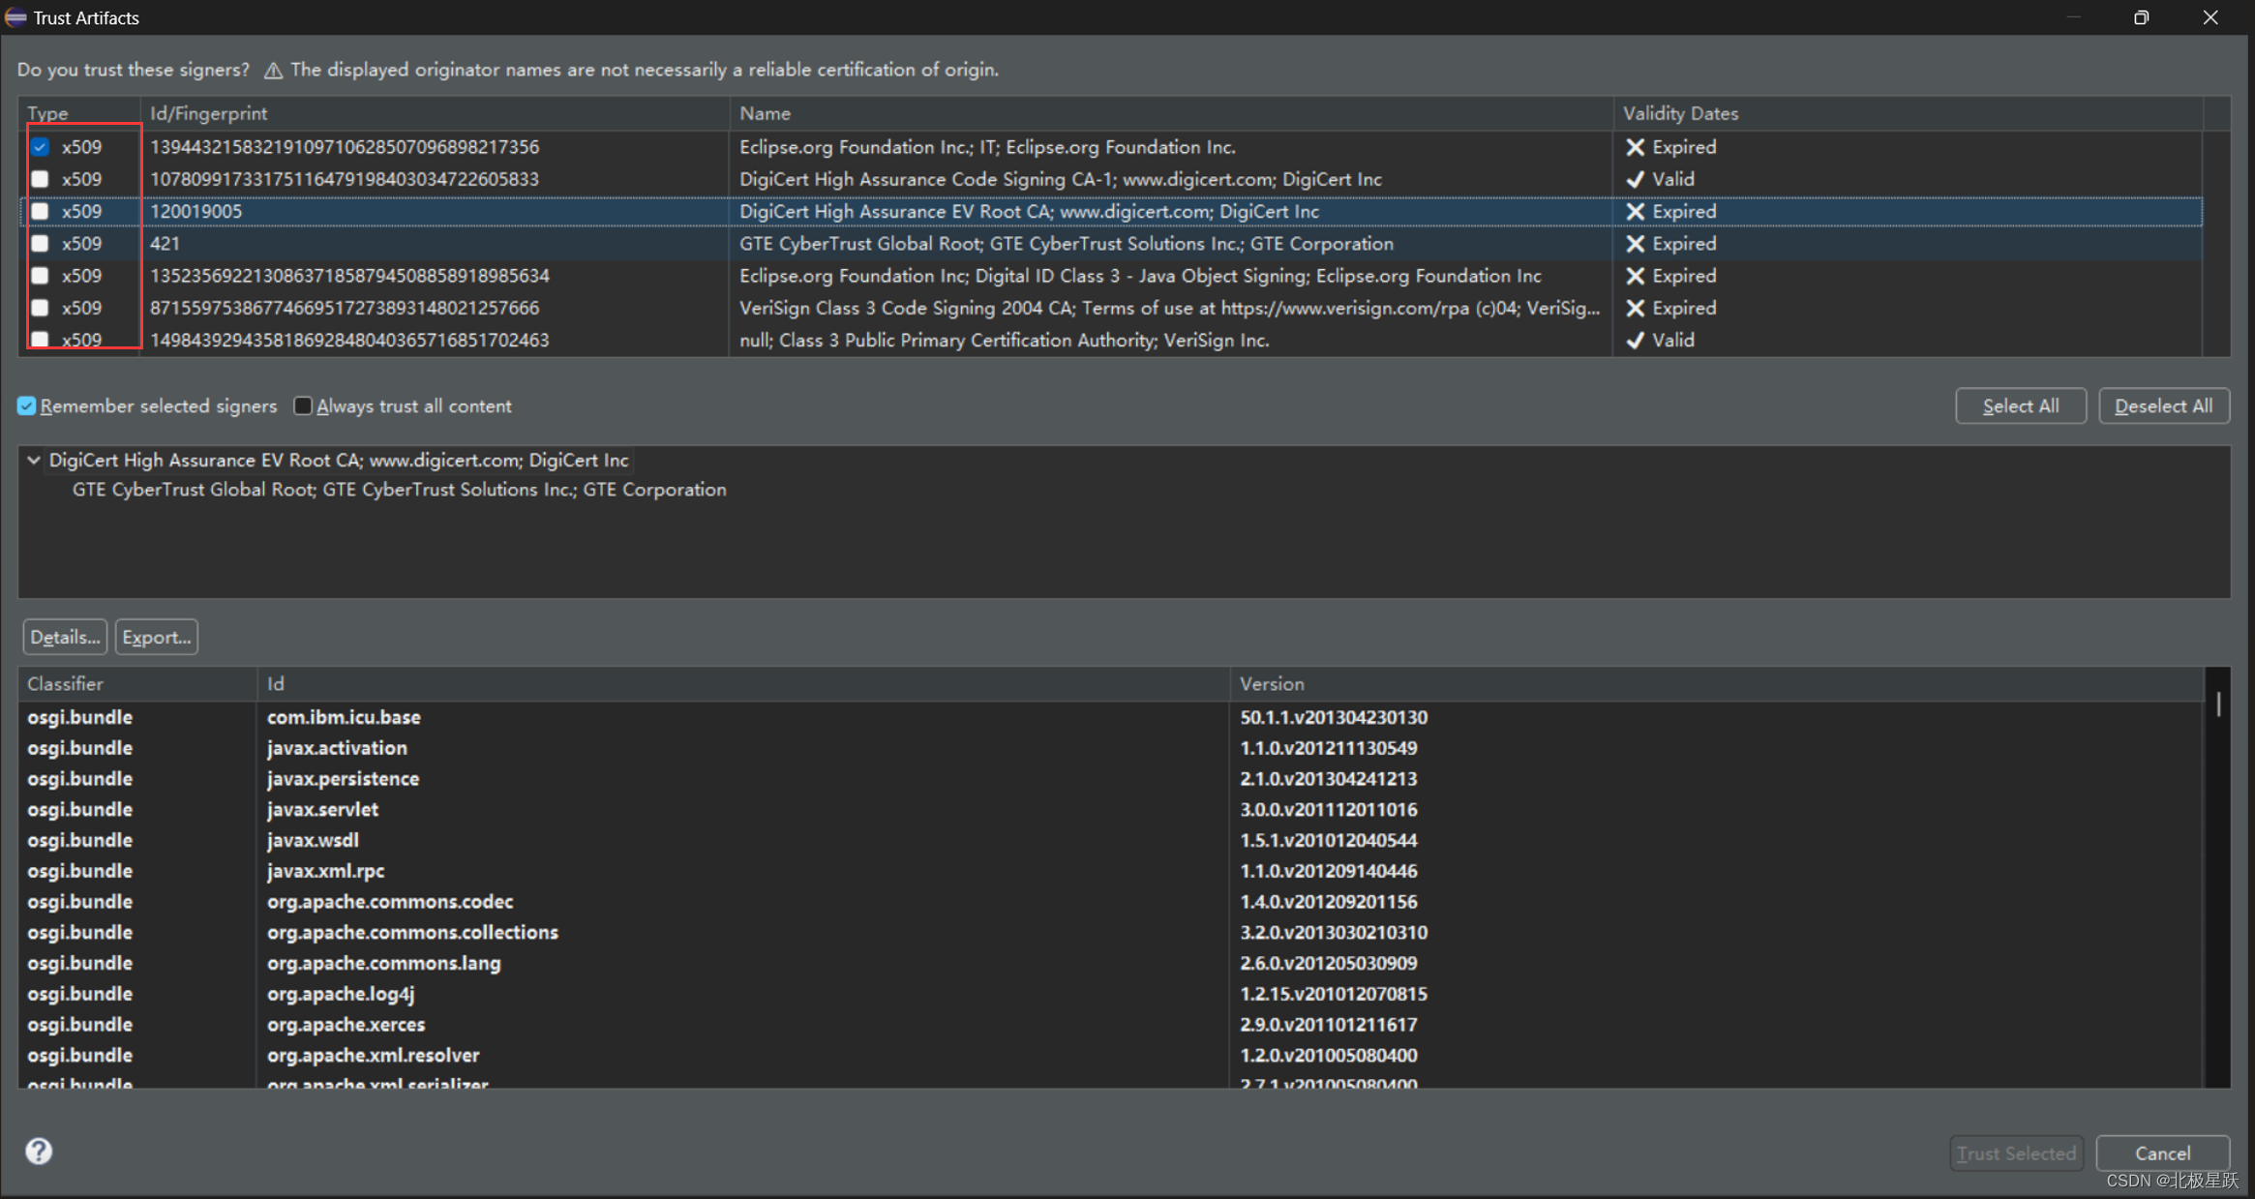Toggle Remember selected signers checkbox

tap(27, 406)
